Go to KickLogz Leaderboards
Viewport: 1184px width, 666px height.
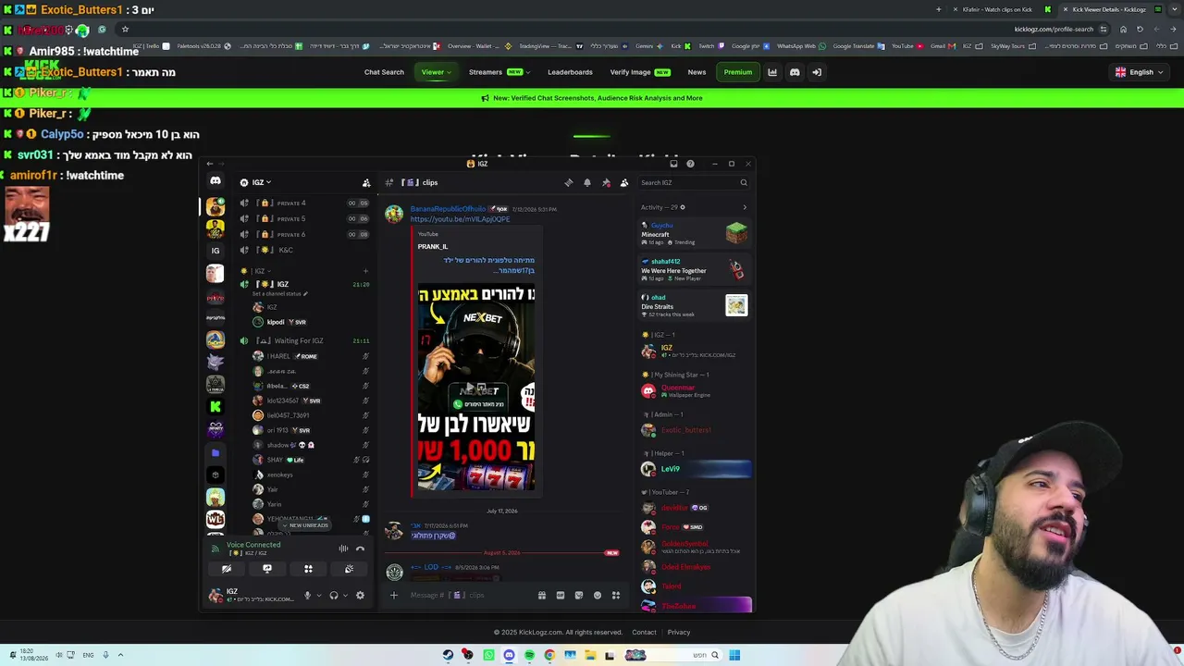pyautogui.click(x=570, y=72)
